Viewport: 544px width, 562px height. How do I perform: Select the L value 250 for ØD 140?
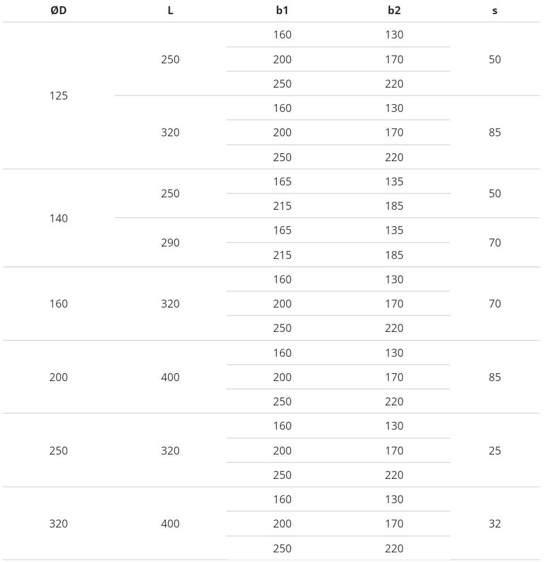[x=170, y=193]
